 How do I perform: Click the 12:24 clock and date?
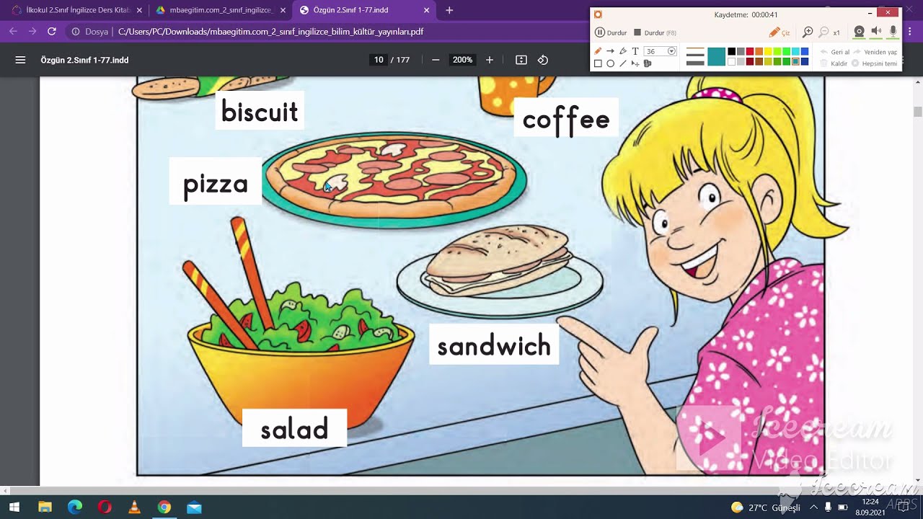(x=870, y=507)
